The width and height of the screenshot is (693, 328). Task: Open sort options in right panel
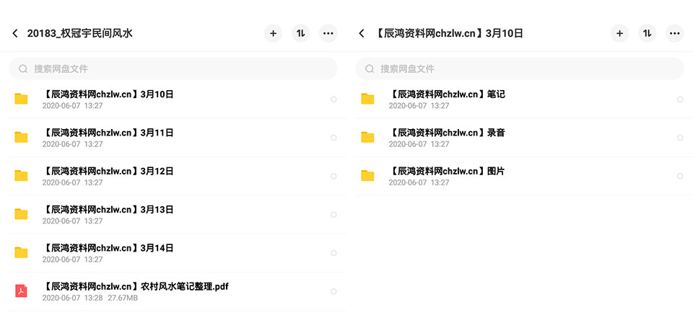[647, 34]
